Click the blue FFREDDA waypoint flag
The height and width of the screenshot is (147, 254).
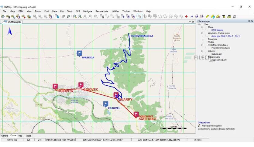click(79, 53)
